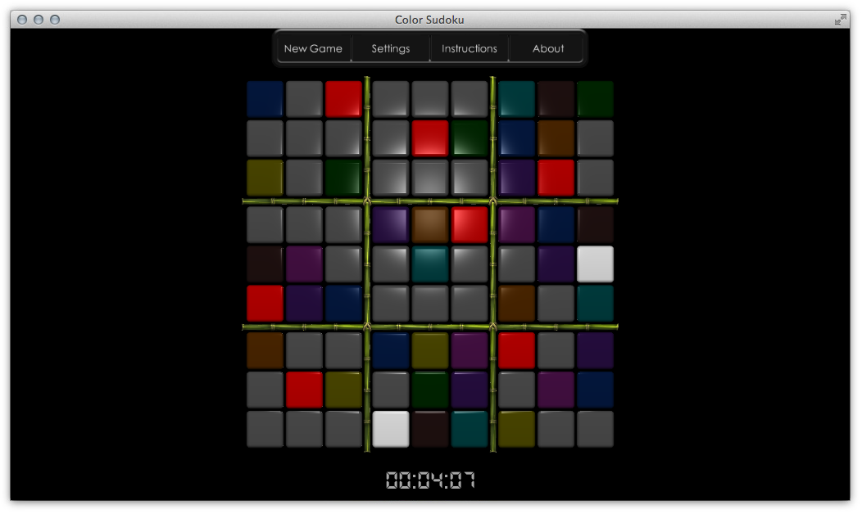Select the navy tile in the fourth row
The width and height of the screenshot is (862, 514).
[x=556, y=225]
